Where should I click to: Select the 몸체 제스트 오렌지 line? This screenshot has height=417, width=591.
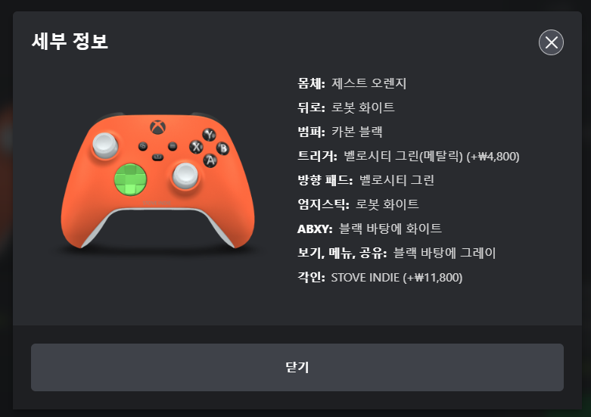[x=352, y=83]
